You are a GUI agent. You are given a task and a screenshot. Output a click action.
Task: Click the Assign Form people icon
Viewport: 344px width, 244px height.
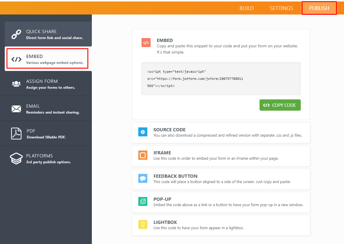pyautogui.click(x=16, y=84)
